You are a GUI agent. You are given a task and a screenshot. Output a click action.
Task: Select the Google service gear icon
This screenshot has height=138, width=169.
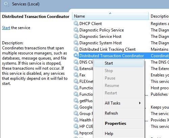click(x=76, y=107)
